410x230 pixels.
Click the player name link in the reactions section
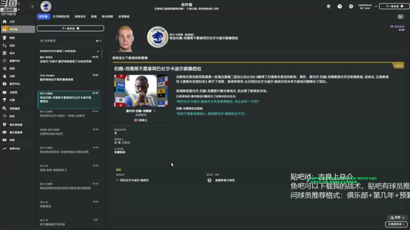tap(134, 180)
